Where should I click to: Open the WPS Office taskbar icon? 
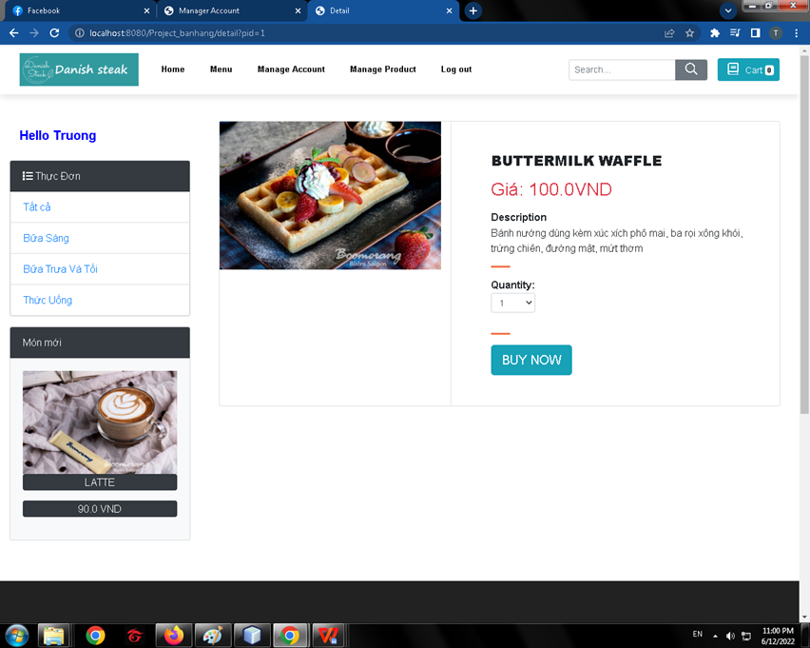point(327,635)
